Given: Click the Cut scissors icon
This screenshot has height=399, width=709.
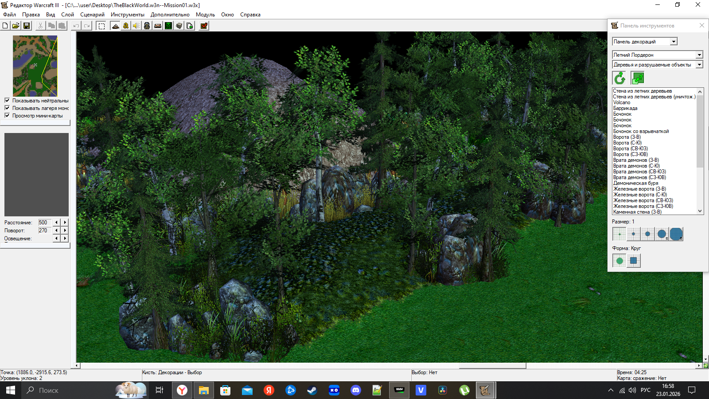Looking at the screenshot, I should [41, 26].
